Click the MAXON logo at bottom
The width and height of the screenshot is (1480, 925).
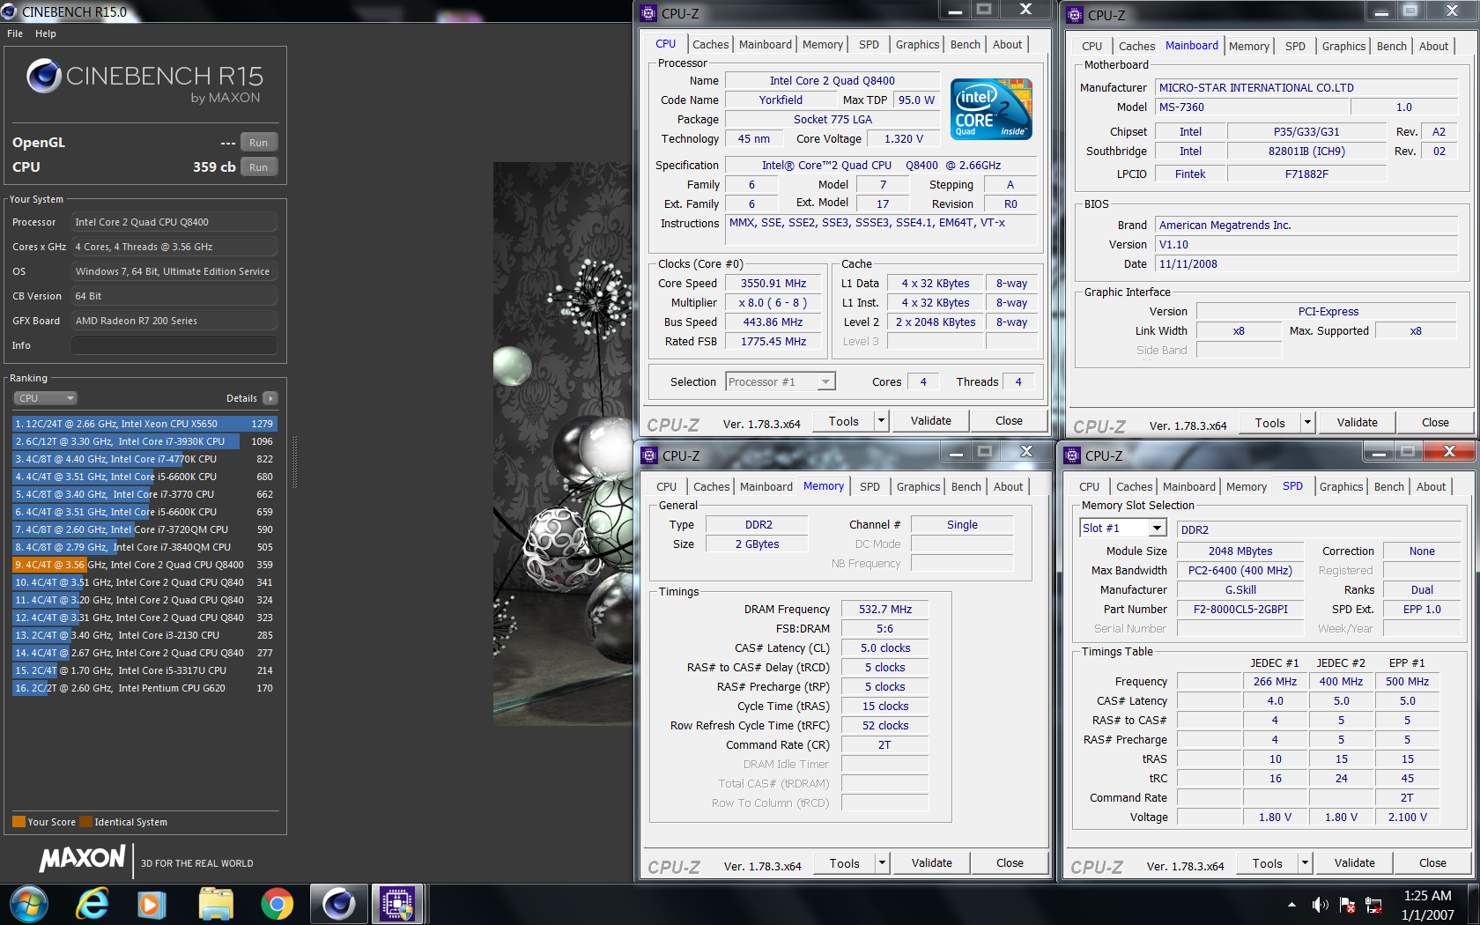point(83,859)
